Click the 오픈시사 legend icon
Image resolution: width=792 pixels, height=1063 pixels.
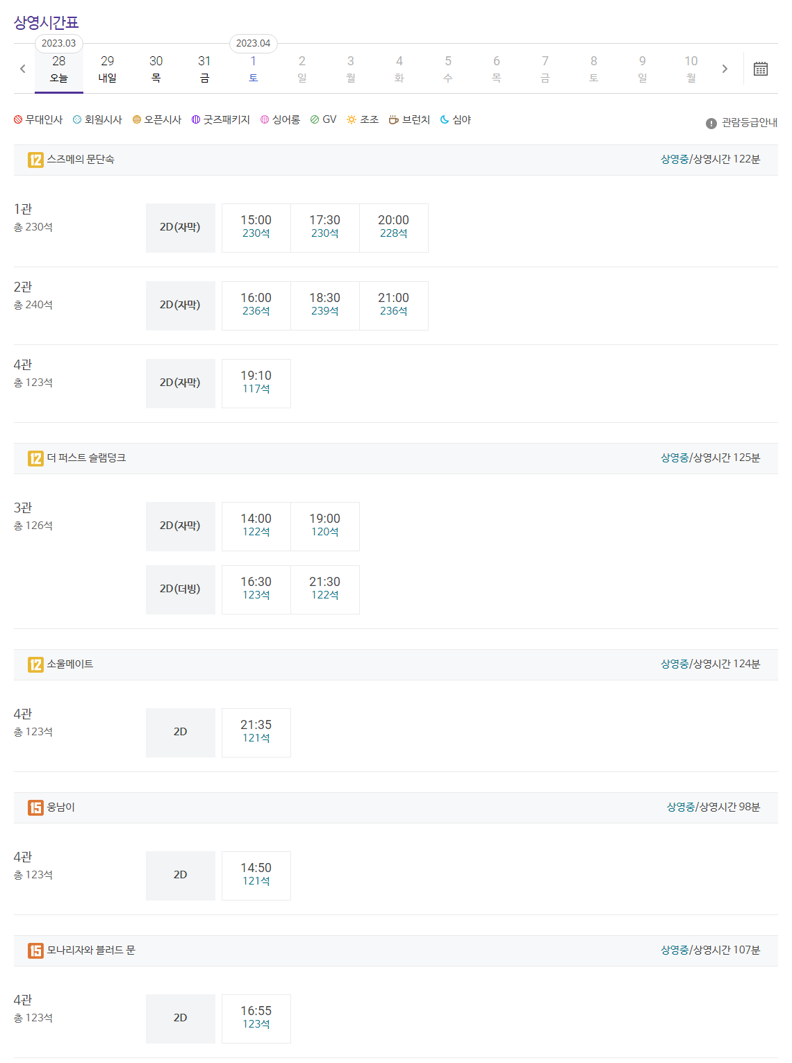coord(137,119)
